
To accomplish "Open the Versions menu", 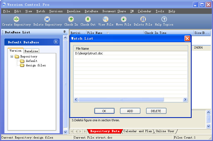I will (56, 11).
